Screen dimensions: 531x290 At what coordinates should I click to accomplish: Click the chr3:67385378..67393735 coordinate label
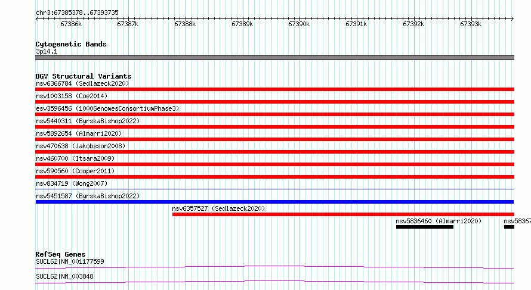click(77, 13)
